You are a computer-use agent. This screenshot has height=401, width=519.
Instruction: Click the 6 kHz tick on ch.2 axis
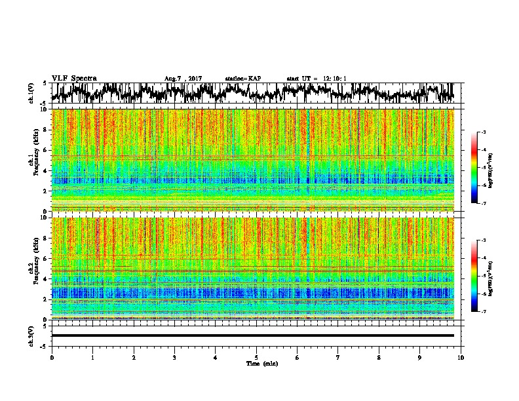[45, 258]
